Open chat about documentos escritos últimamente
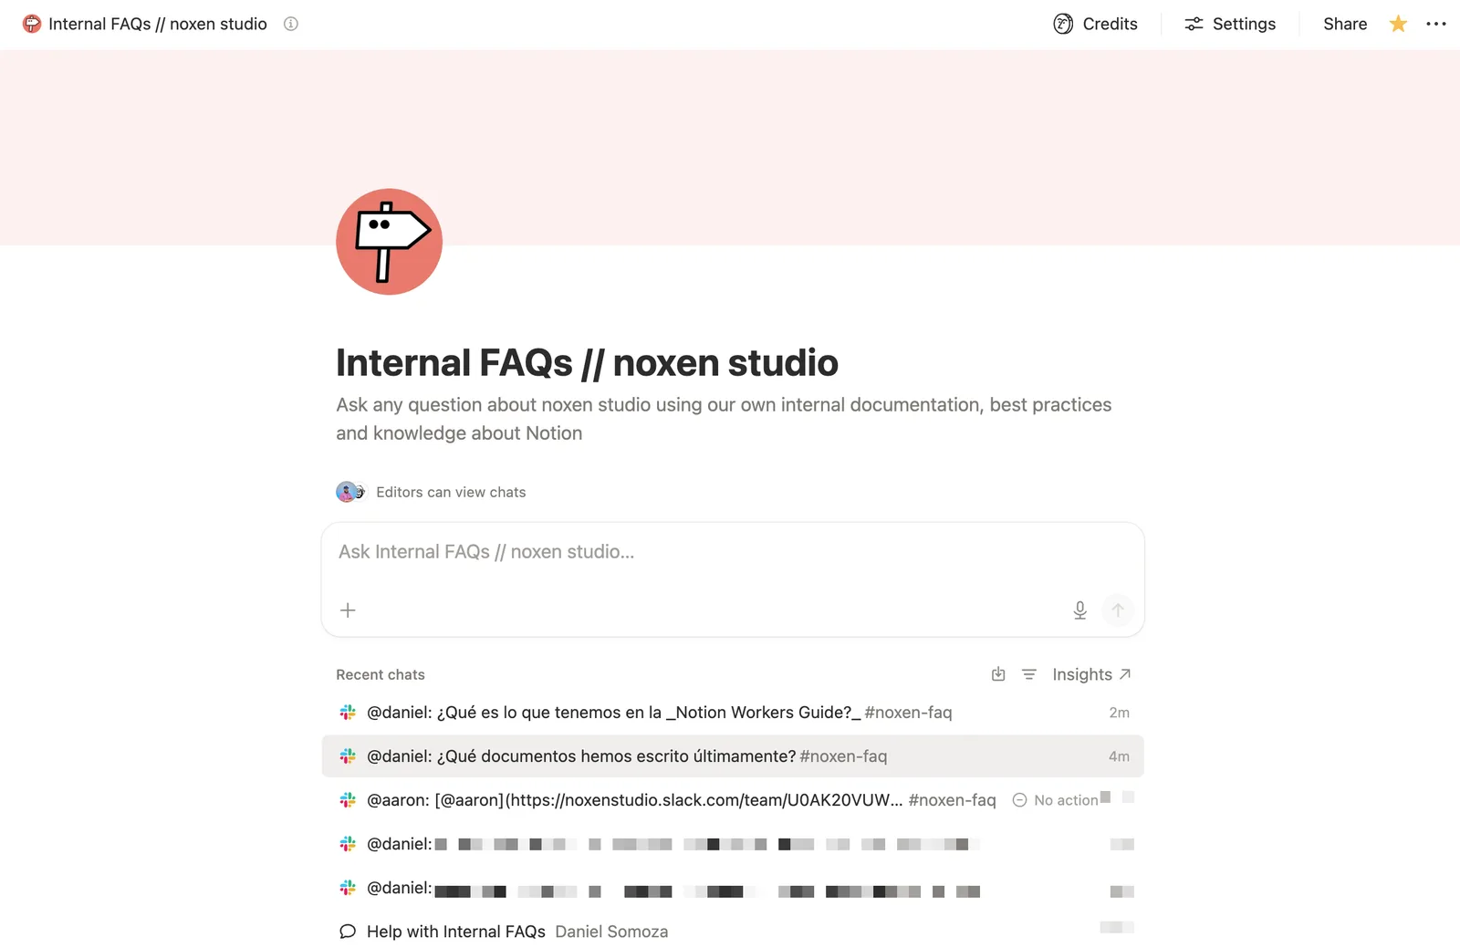Image resolution: width=1460 pixels, height=948 pixels. pyautogui.click(x=733, y=756)
